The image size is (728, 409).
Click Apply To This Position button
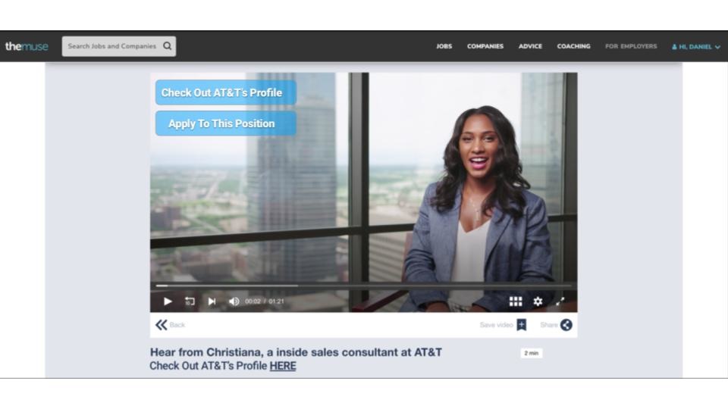[226, 123]
